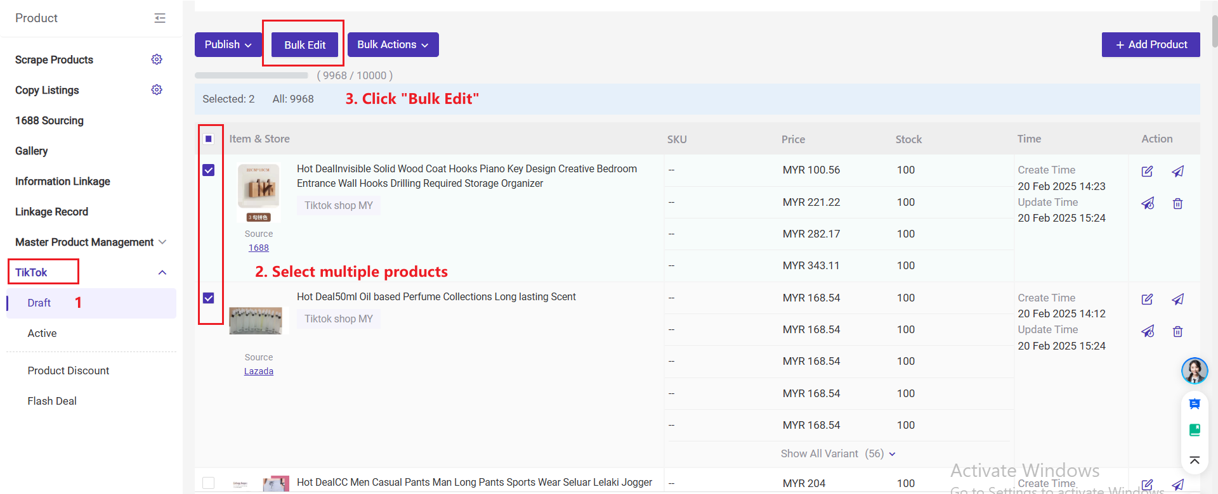Open the green help guide book icon
1218x494 pixels.
(1195, 430)
